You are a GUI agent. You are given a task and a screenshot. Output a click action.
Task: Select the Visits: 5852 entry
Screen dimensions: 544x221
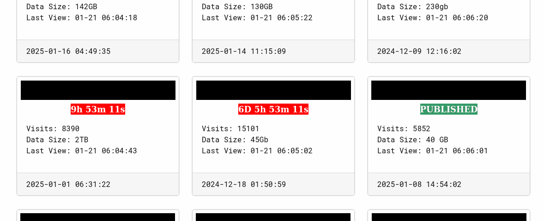click(404, 128)
